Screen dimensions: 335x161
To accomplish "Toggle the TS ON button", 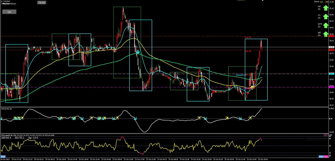I will [42, 2].
